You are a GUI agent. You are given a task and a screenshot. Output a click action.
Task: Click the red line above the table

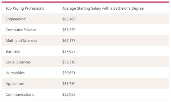point(85,2)
